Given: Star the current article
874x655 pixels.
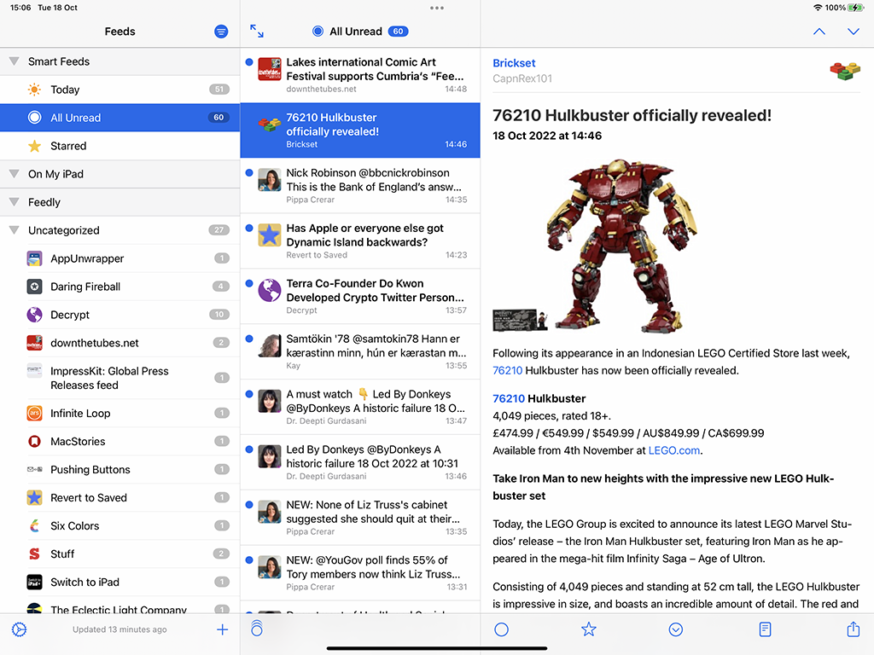Looking at the screenshot, I should 589,629.
